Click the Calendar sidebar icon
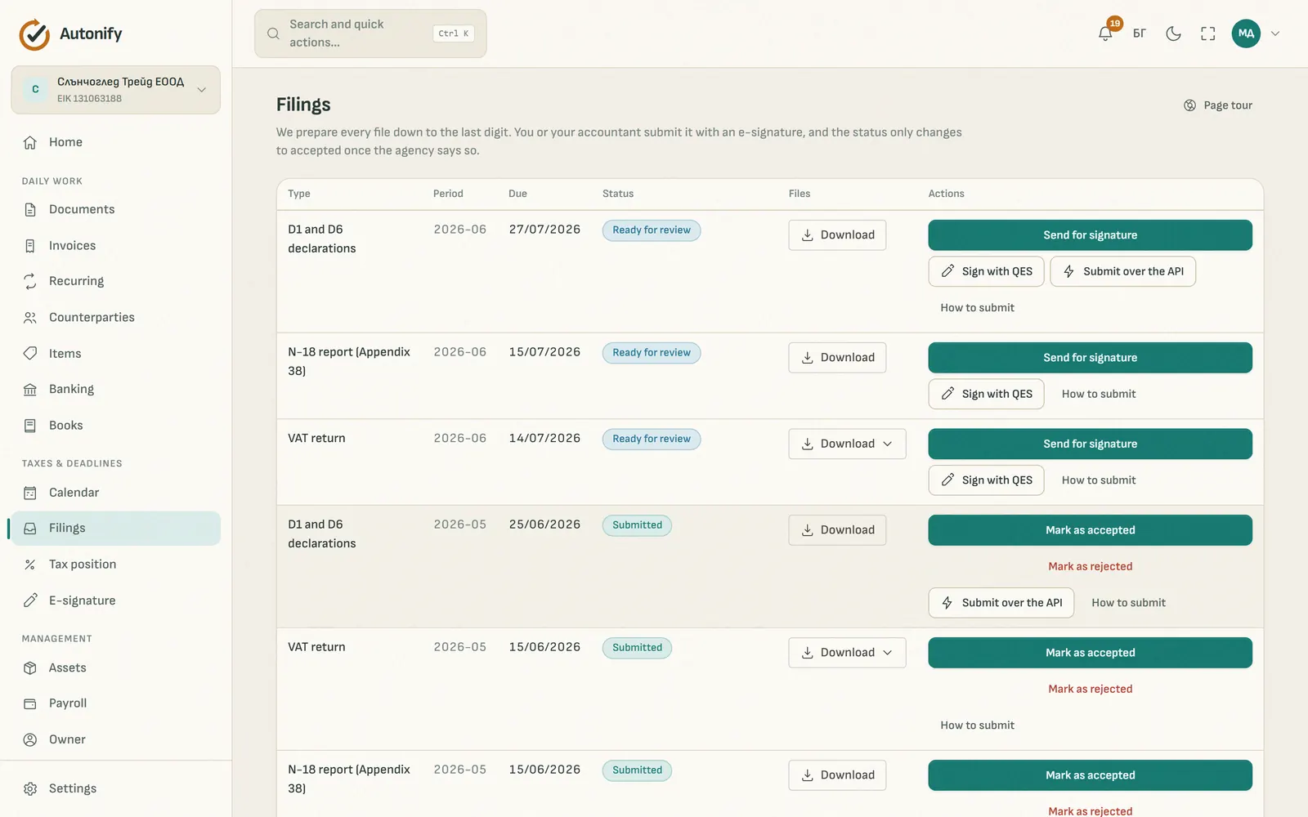Viewport: 1308px width, 817px height. coord(30,493)
